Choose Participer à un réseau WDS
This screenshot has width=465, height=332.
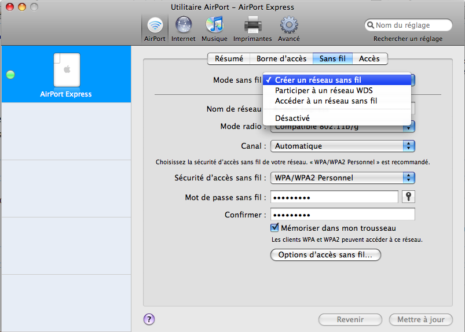(x=337, y=90)
